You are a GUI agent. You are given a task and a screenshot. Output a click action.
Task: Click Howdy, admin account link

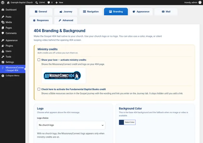191,3
